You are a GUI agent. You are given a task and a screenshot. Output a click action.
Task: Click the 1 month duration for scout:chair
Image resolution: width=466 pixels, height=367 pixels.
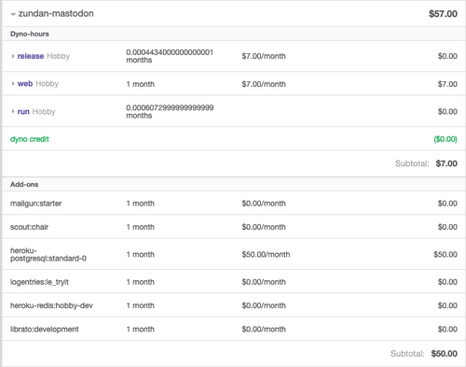[141, 227]
